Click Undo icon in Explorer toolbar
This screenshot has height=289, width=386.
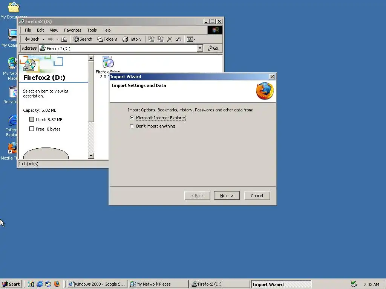tap(178, 39)
